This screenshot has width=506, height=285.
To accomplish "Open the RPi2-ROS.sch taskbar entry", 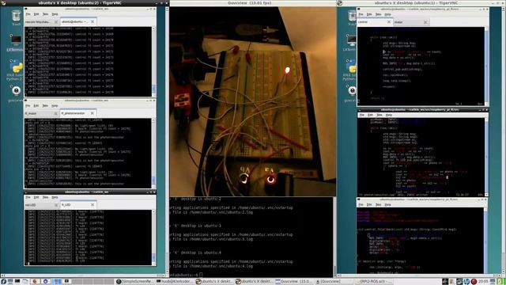I will pos(374,282).
